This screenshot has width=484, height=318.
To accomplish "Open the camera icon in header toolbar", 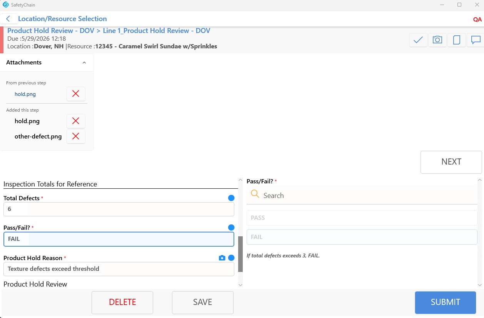I will click(x=437, y=40).
